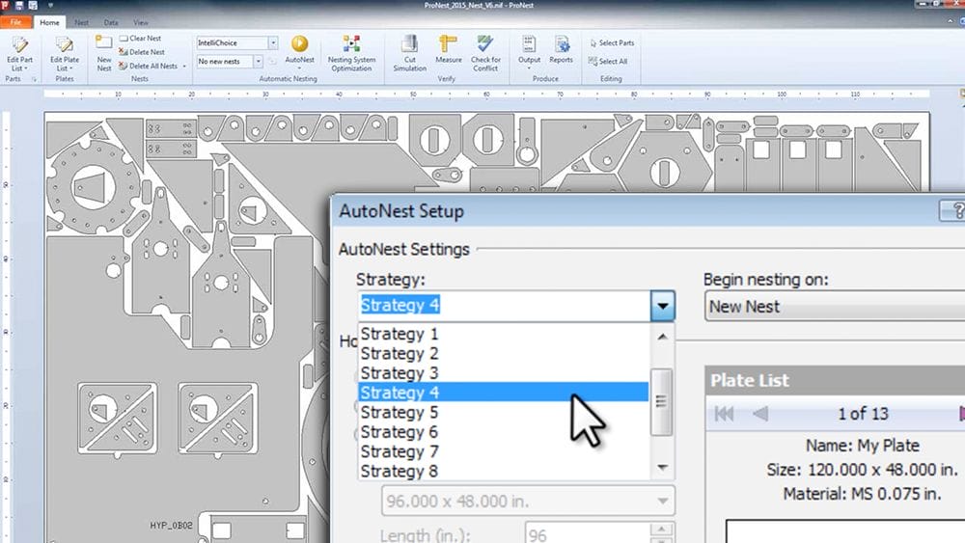The image size is (965, 543).
Task: Run Check for Conflict
Action: tap(485, 52)
